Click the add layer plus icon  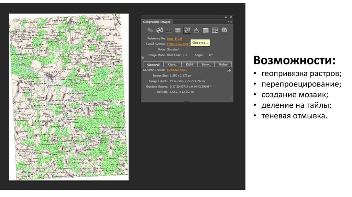[x=224, y=30]
